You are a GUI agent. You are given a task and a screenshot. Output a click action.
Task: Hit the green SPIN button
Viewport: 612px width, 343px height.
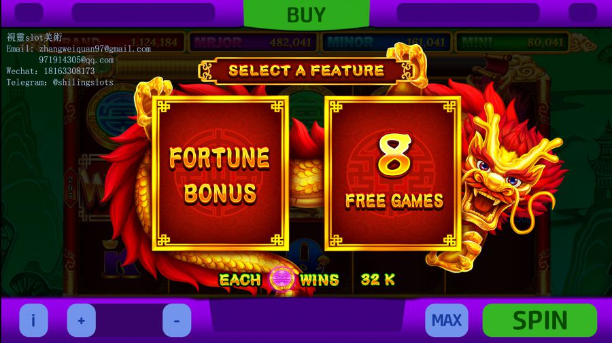(x=540, y=320)
